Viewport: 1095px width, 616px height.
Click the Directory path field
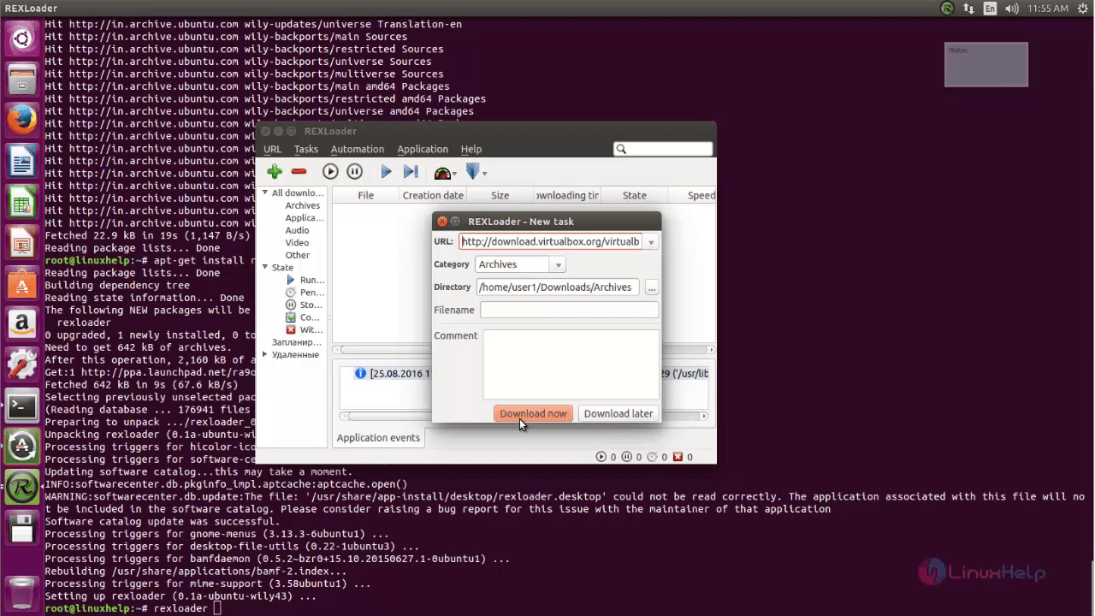coord(557,287)
